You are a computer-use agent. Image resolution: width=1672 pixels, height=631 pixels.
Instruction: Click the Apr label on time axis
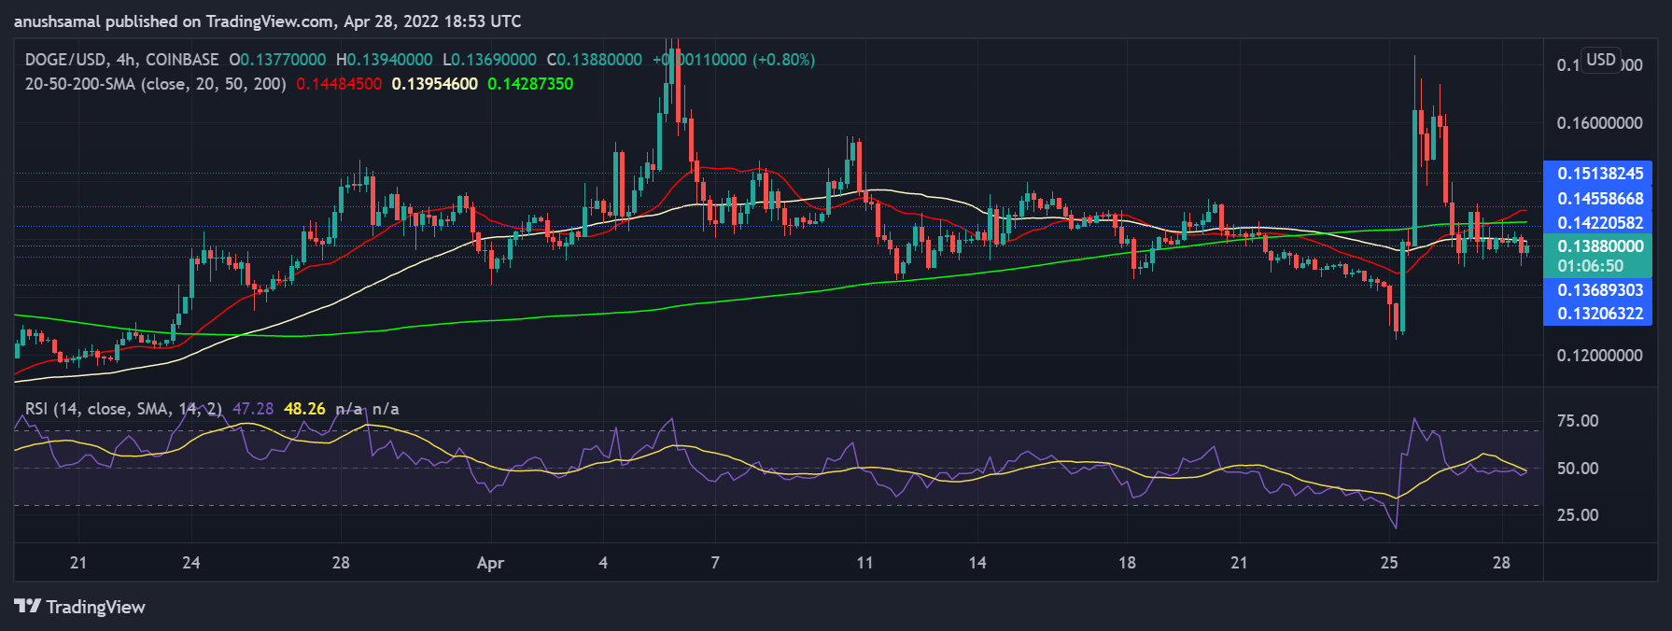(x=490, y=563)
